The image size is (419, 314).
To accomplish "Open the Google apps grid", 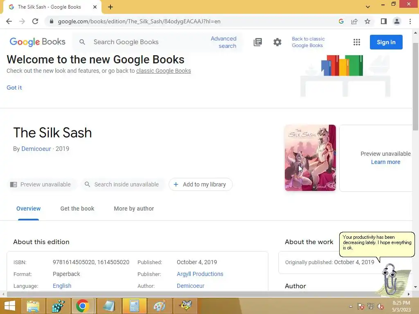I will (357, 42).
